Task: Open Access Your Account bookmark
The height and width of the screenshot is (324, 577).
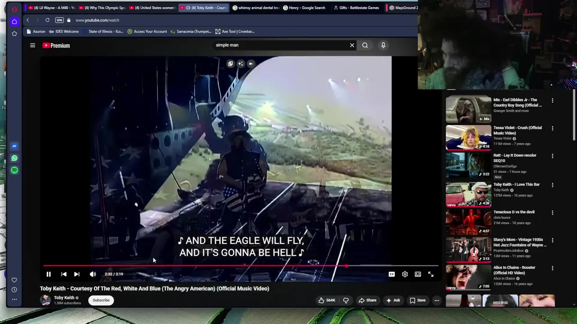Action: [147, 31]
